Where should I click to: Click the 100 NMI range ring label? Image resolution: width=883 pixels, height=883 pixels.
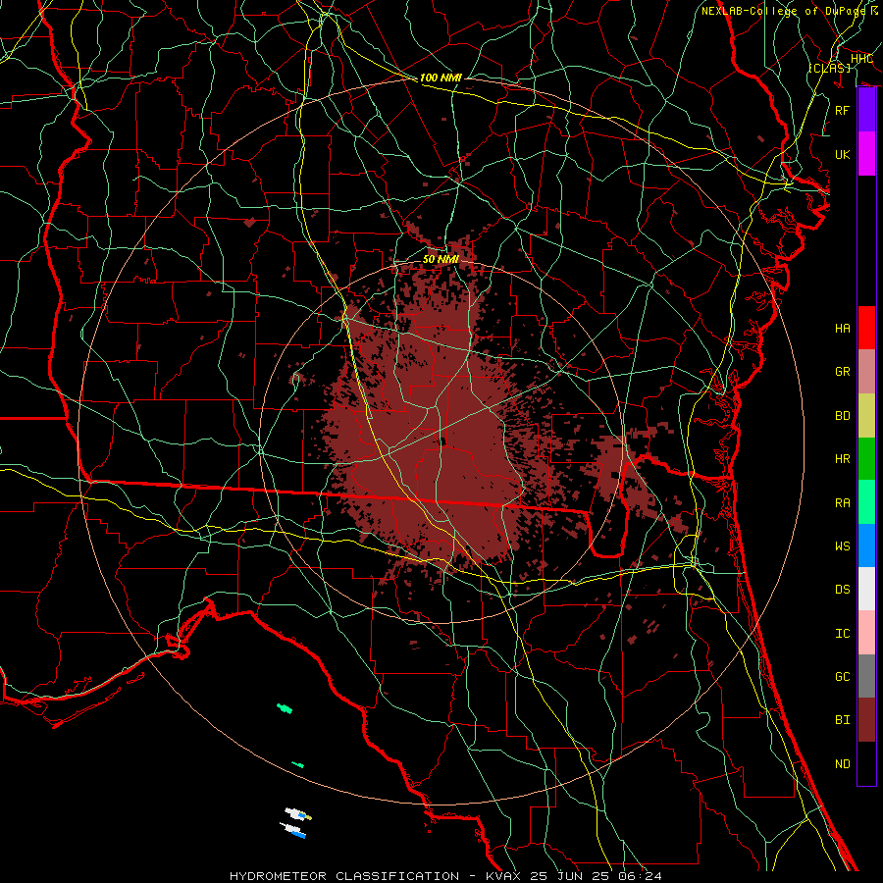(441, 78)
